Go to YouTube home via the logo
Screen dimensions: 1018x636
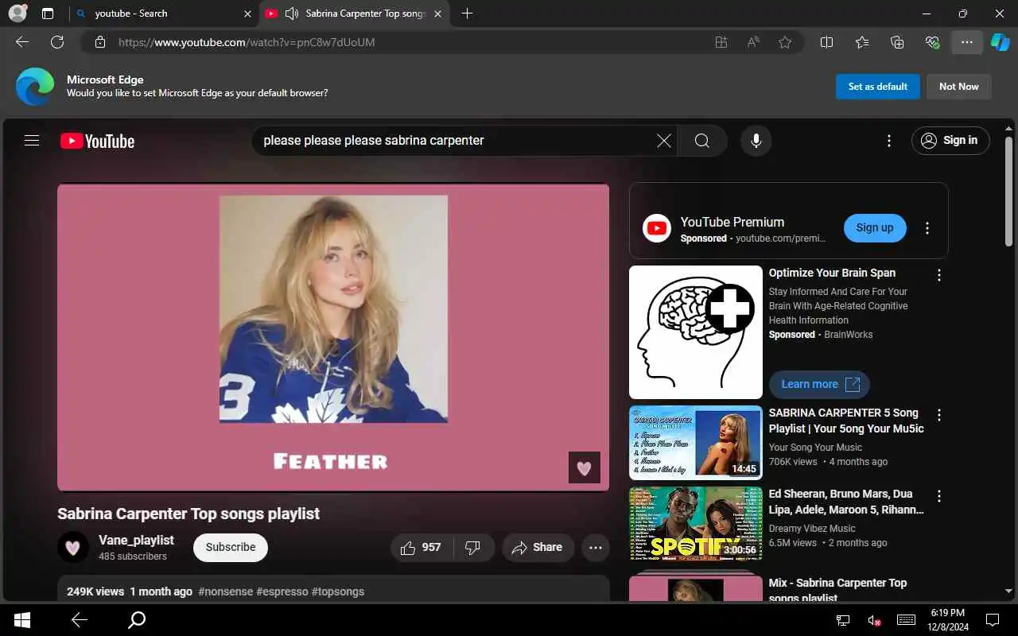(97, 141)
